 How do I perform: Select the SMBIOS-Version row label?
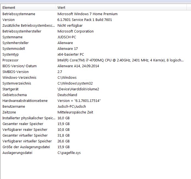coord(15,72)
